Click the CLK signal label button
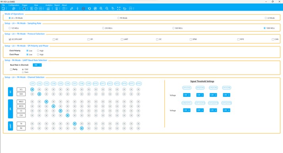Image resolution: width=283 pixels, height=153 pixels. pos(21,115)
